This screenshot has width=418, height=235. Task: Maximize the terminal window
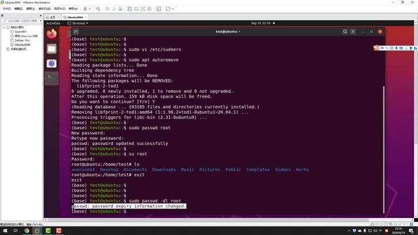coord(371,32)
